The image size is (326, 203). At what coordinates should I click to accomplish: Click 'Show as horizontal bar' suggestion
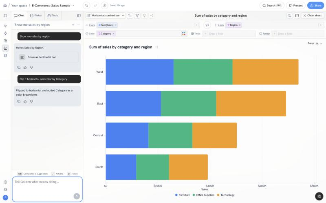(x=47, y=57)
